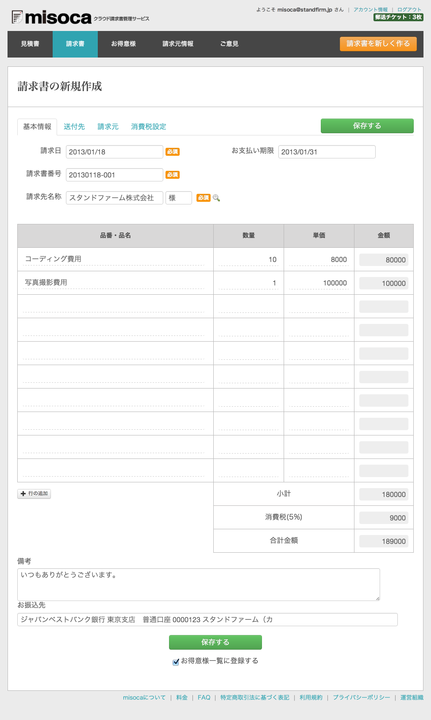The height and width of the screenshot is (720, 431).
Task: Focus the 請求日 date field
Action: pyautogui.click(x=115, y=152)
